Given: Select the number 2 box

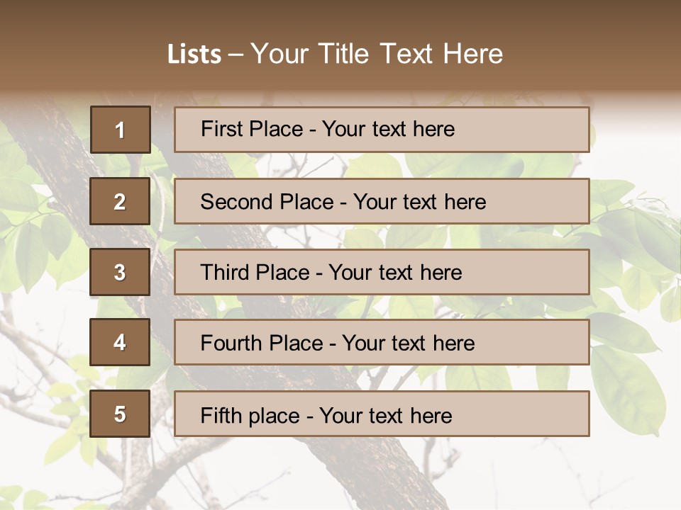Looking at the screenshot, I should pyautogui.click(x=120, y=201).
